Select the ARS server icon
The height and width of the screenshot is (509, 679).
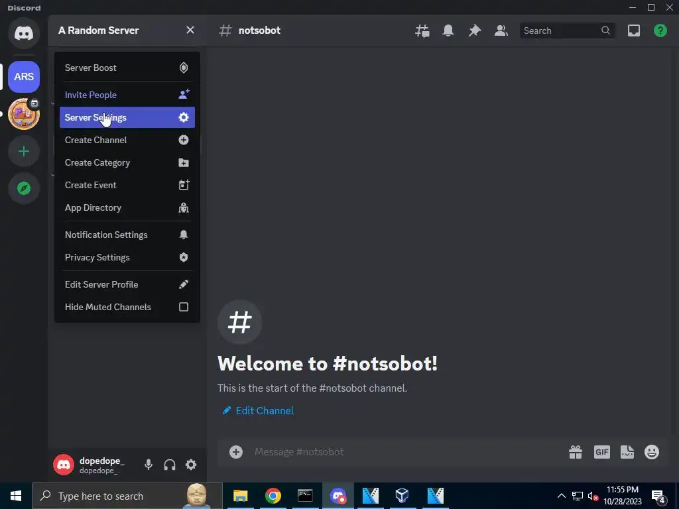point(24,77)
